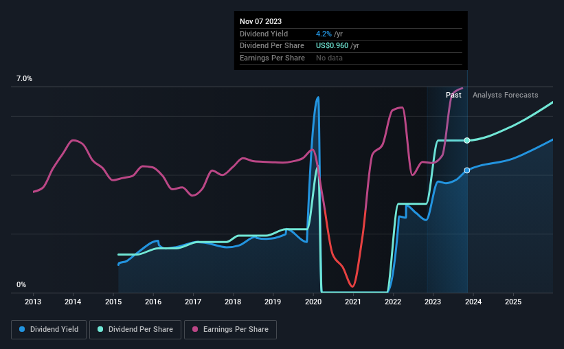Click the 2023 year axis label
Image resolution: width=564 pixels, height=349 pixels.
click(433, 302)
